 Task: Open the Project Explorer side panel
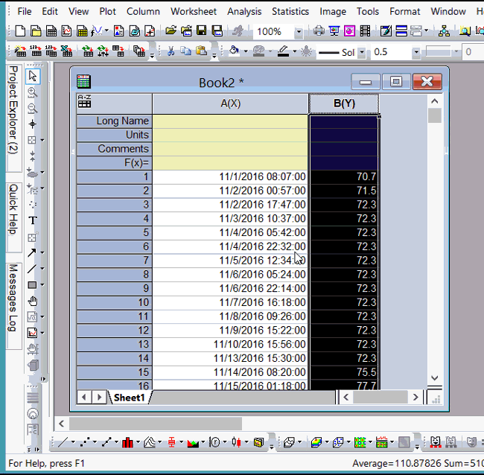(x=13, y=109)
